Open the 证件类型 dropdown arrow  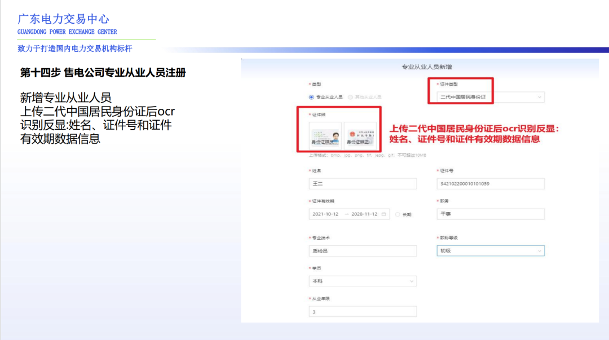[539, 96]
